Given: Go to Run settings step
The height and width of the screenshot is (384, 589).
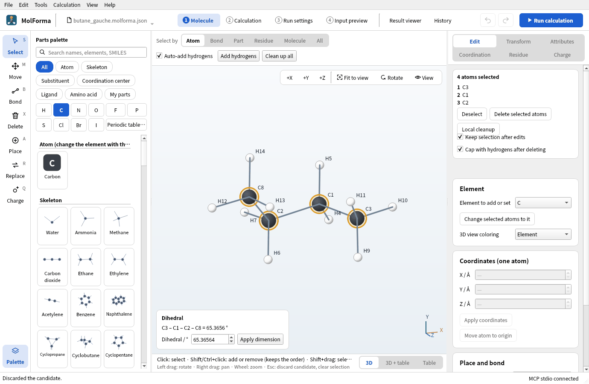Looking at the screenshot, I should pyautogui.click(x=294, y=20).
